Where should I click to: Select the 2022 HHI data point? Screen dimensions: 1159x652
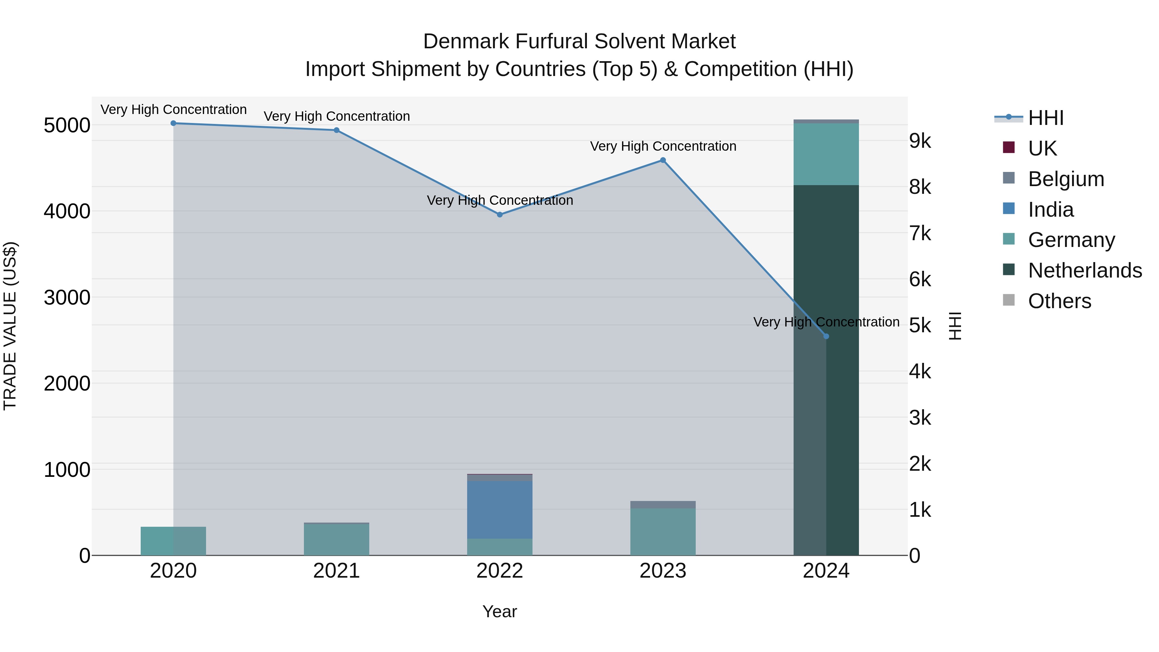click(499, 215)
